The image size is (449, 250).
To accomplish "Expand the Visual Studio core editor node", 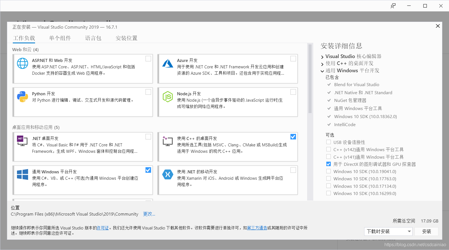I will (x=322, y=57).
